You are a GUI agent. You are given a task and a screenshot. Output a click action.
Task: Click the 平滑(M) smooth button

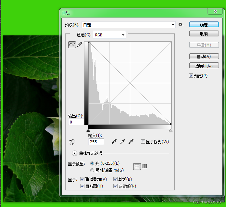[x=204, y=45]
